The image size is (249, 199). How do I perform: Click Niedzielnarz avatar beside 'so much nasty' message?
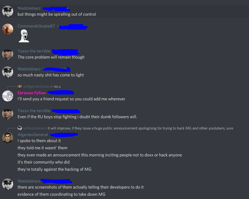pos(8,72)
